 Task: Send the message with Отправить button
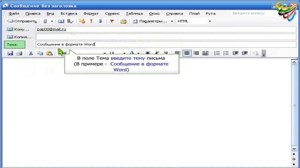point(22,21)
